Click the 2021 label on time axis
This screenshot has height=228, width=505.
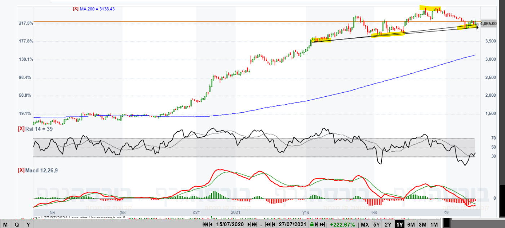coord(235,213)
